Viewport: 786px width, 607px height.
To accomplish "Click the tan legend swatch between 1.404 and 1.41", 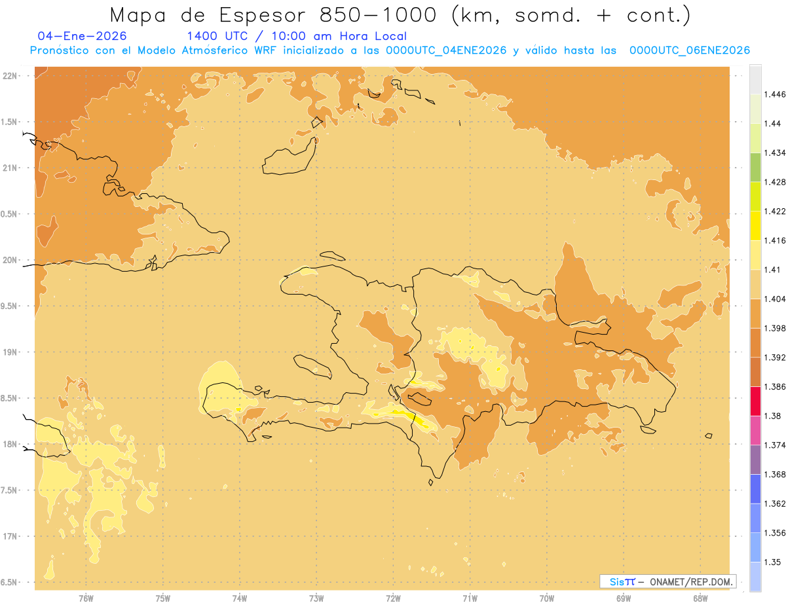I will pos(755,284).
